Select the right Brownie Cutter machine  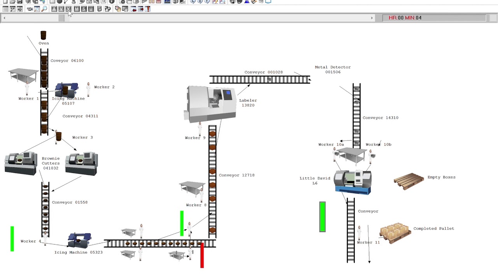82,163
